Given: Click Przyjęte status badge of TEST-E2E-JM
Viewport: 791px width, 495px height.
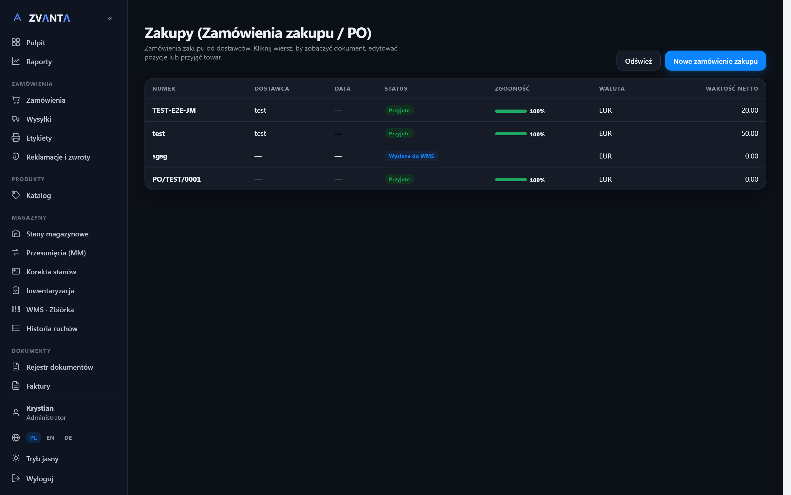Looking at the screenshot, I should tap(399, 110).
